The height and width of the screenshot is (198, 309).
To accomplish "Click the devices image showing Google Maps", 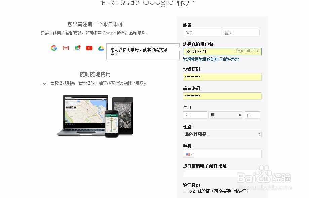I will tap(95, 116).
